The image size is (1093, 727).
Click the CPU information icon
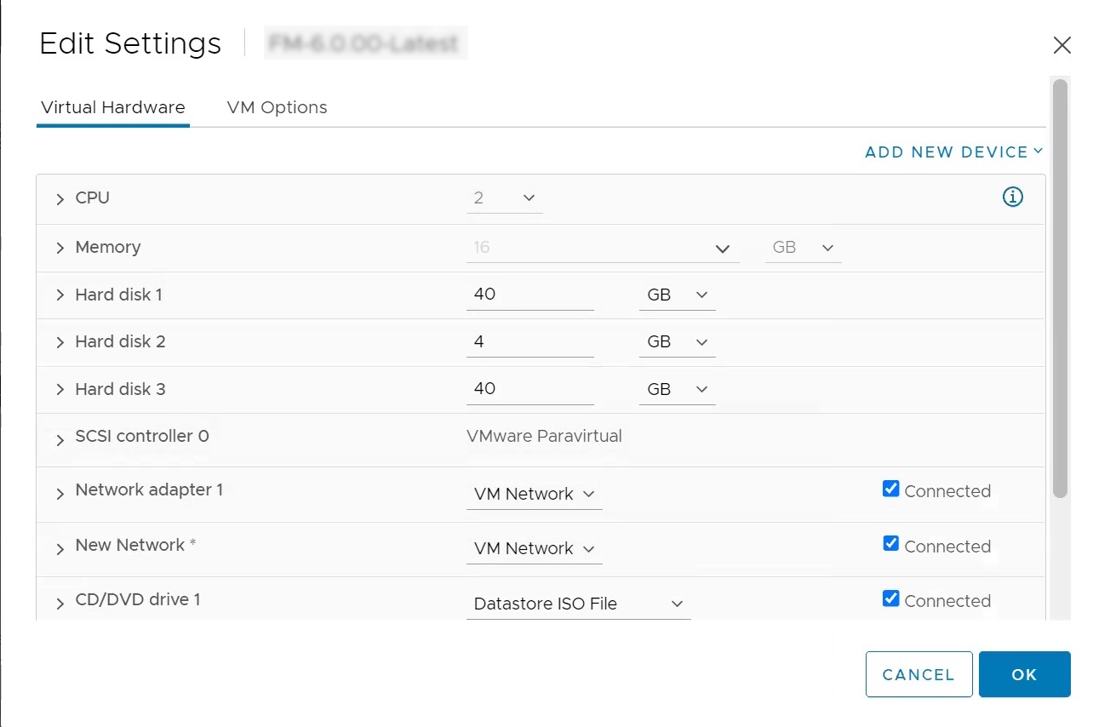[x=1012, y=197]
